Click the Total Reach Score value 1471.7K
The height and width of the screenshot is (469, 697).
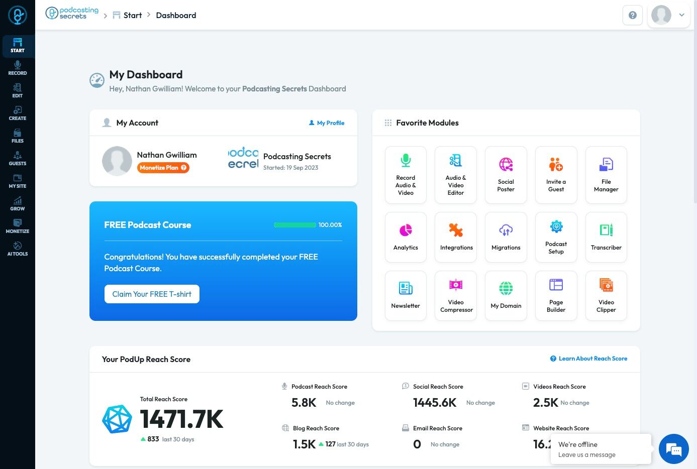(x=181, y=419)
